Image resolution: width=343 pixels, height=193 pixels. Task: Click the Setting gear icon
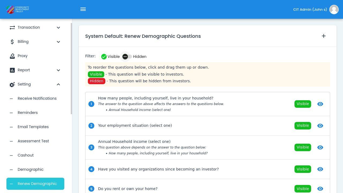pyautogui.click(x=12, y=84)
